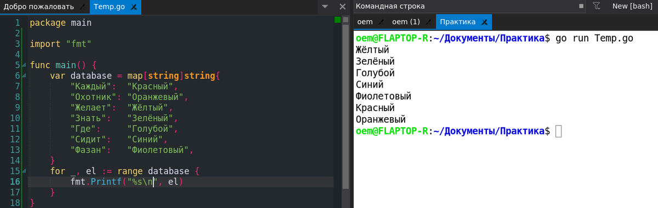Click the Командная строка panel title
The width and height of the screenshot is (658, 208).
coord(390,7)
